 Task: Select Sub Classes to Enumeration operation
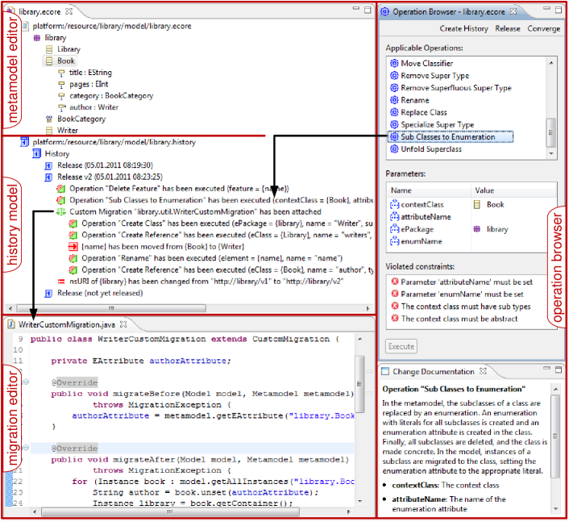point(450,137)
